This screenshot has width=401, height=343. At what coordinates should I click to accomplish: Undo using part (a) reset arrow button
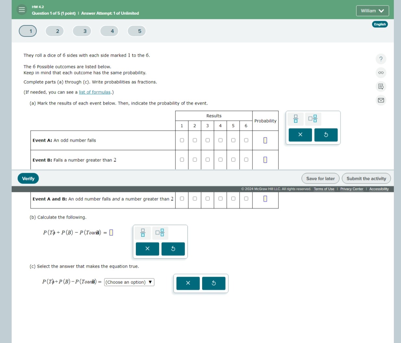326,135
